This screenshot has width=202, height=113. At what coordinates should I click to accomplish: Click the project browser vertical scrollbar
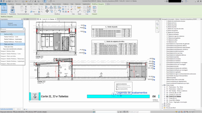(201, 85)
